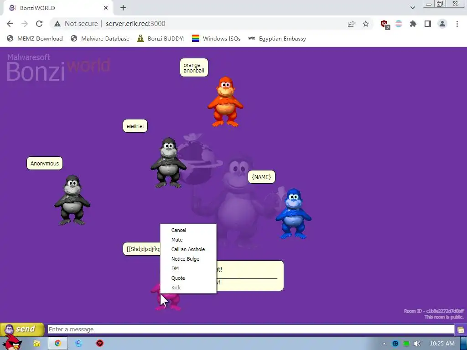The image size is (467, 350).
Task: Open Bonzi BUDDY! bookmark
Action: [x=161, y=38]
